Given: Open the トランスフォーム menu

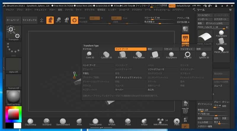Looking at the screenshot, I should pos(162,10).
